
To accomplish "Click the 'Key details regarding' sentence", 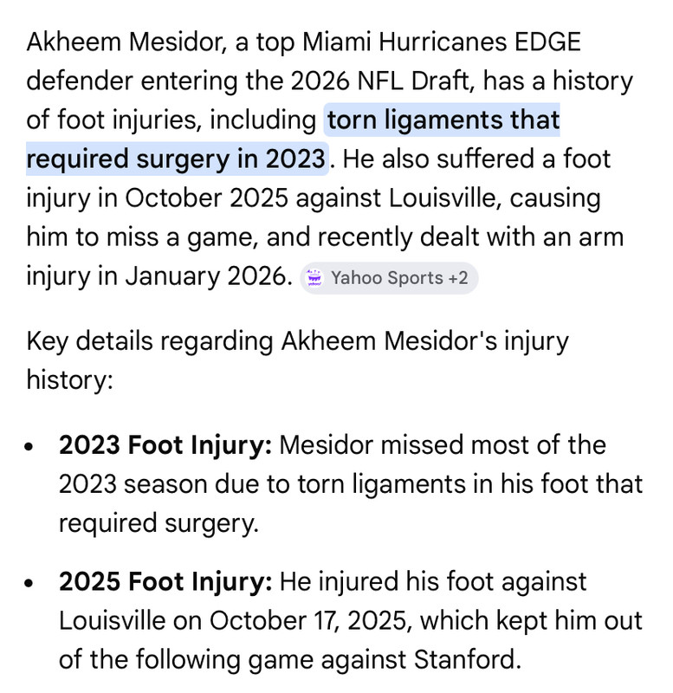I will (x=150, y=341).
